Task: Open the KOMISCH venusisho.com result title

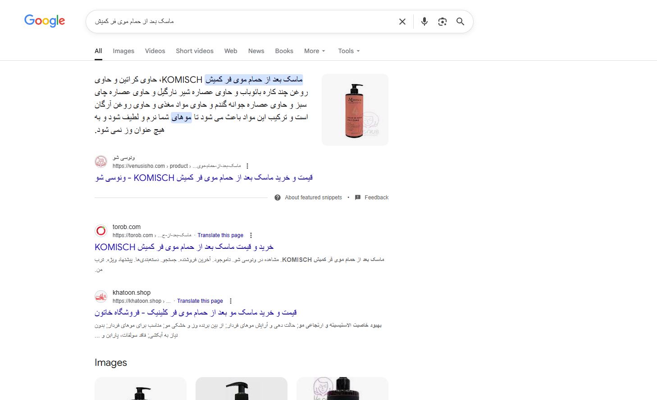Action: [204, 178]
